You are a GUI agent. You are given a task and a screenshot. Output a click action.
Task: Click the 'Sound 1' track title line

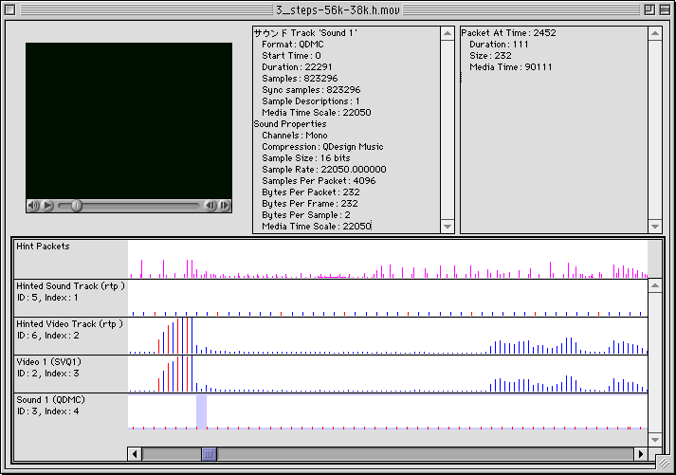305,33
